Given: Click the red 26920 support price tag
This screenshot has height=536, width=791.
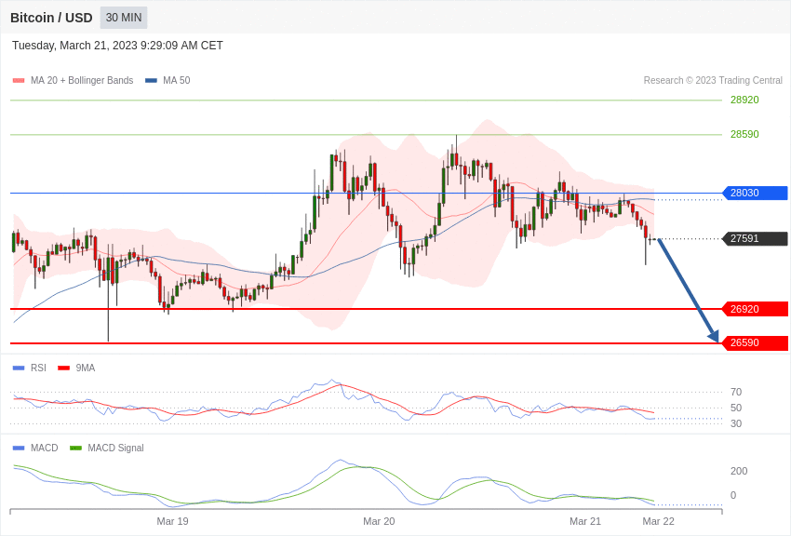Looking at the screenshot, I should point(755,309).
